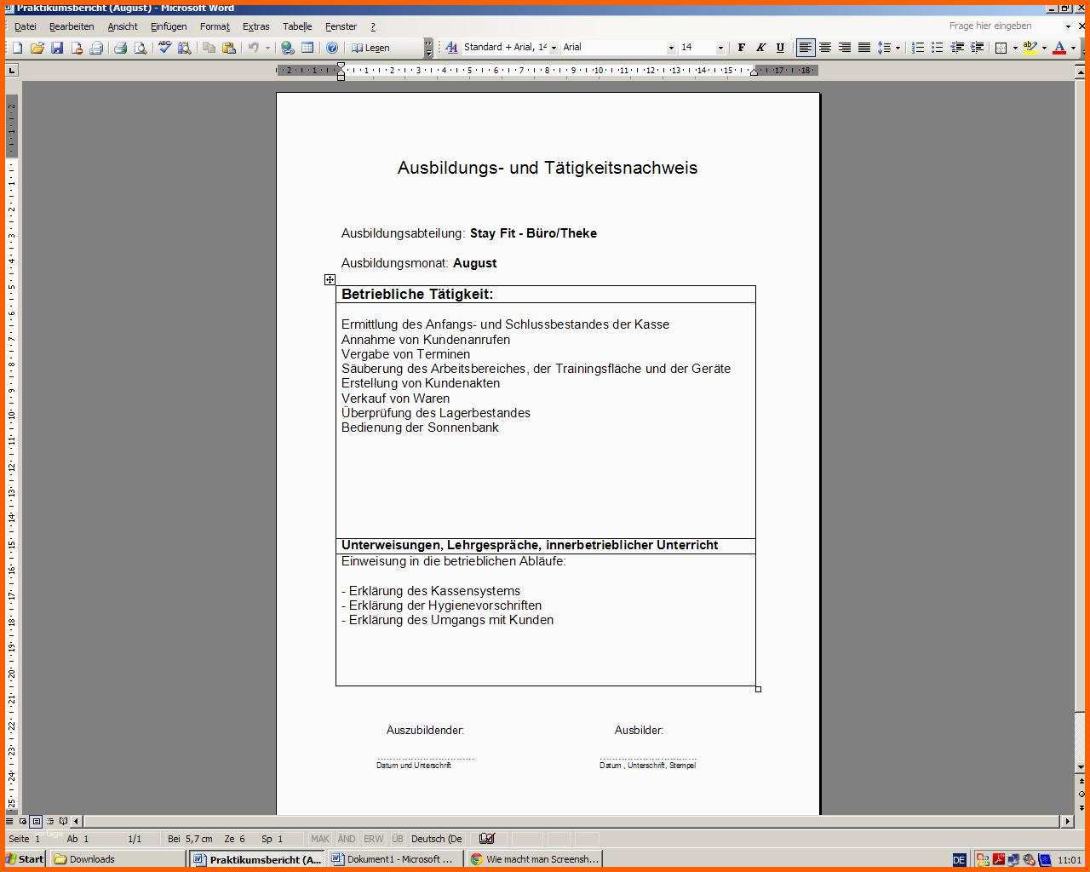This screenshot has width=1090, height=872.
Task: Switch to the Chrome 'Wie macht man Screensh...' window
Action: [534, 859]
